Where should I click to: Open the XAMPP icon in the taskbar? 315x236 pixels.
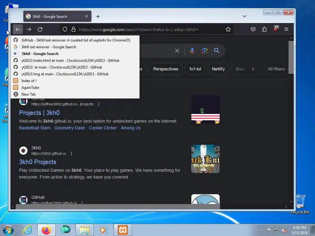click(x=123, y=230)
